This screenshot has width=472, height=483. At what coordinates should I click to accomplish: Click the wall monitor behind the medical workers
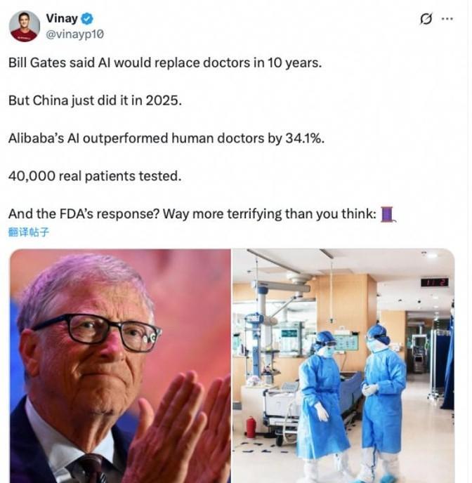[346, 342]
